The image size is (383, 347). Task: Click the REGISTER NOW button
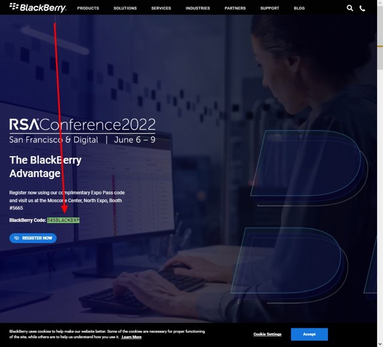[33, 238]
